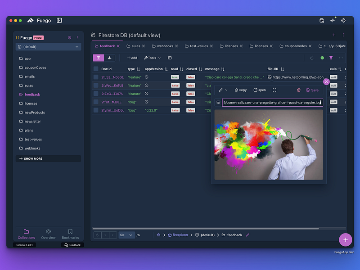Viewport: 360px width, 270px height.
Task: Toggle the green live status indicator
Action: (x=322, y=58)
